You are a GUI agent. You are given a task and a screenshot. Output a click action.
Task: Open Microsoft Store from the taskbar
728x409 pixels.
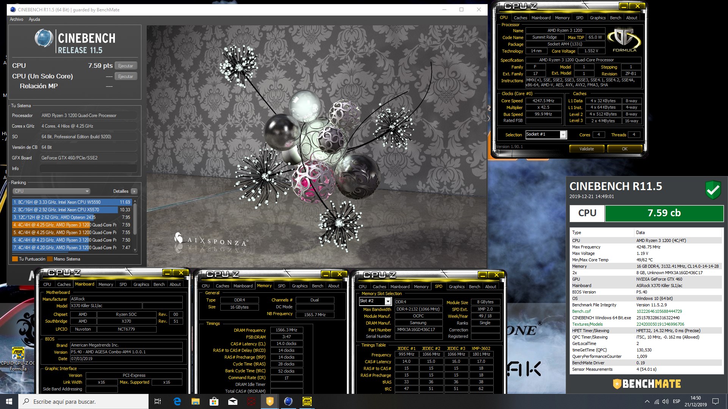point(214,401)
